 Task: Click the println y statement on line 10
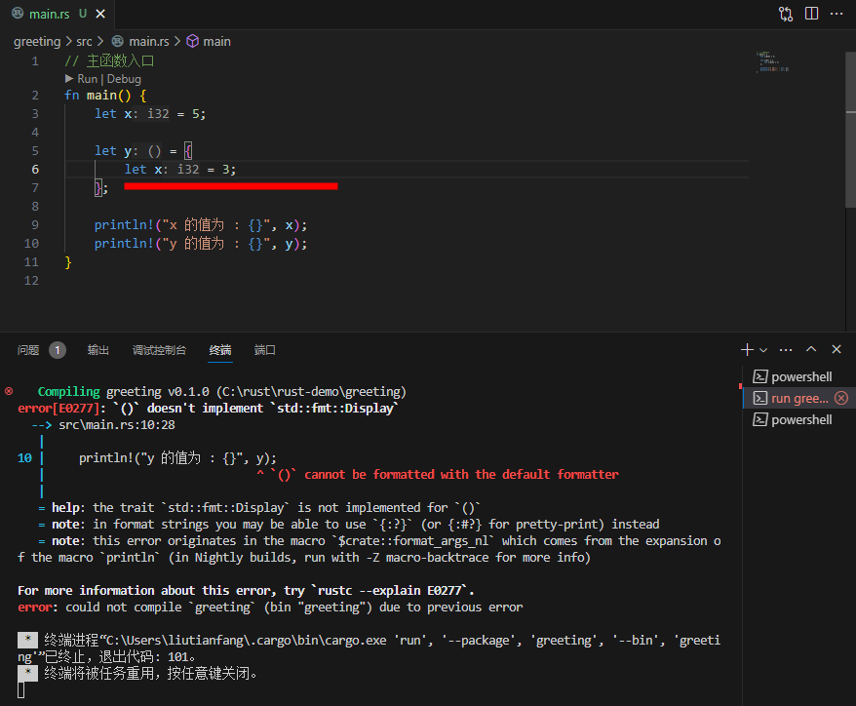point(201,244)
